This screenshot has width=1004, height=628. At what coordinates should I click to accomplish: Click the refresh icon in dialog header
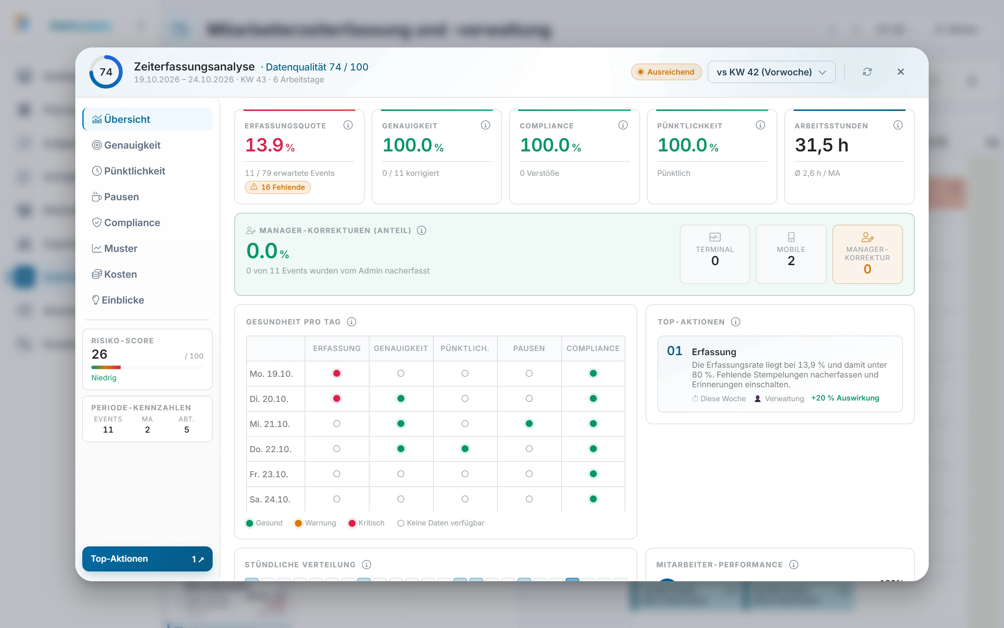867,72
